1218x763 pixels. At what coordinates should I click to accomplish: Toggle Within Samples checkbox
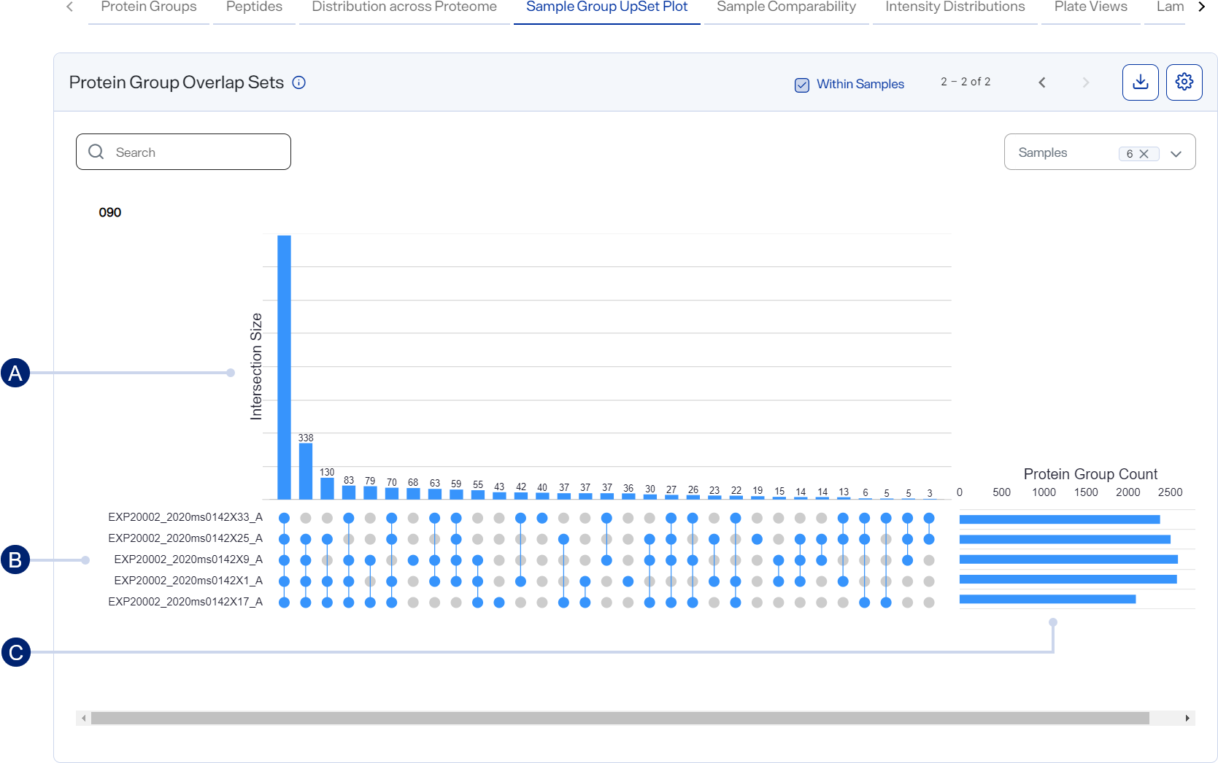click(x=802, y=85)
